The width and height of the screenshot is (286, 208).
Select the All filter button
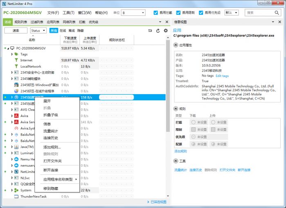coord(54,30)
